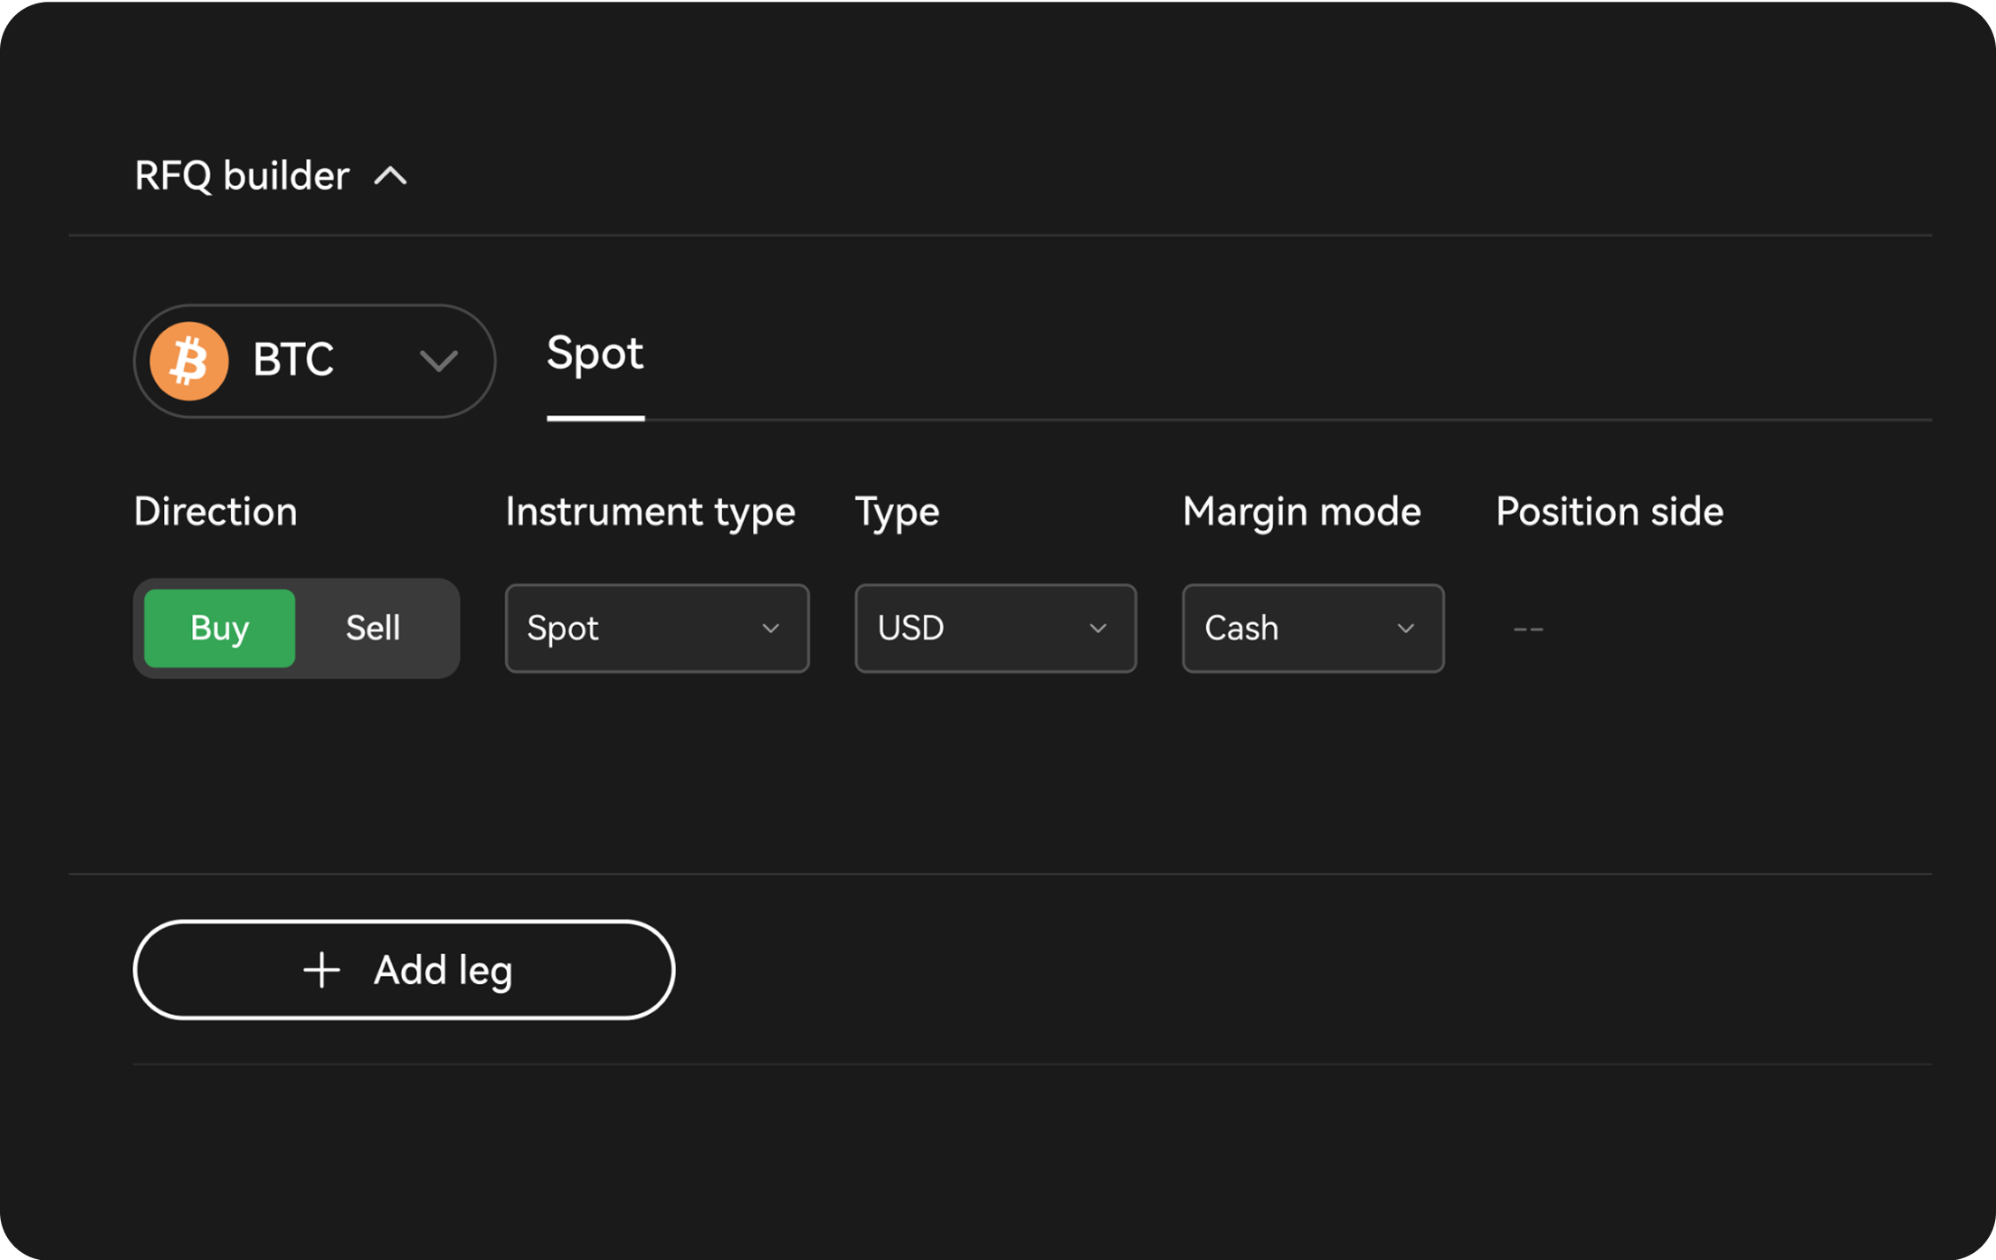Toggle direction from Buy to Sell
The height and width of the screenshot is (1260, 1996).
tap(373, 629)
